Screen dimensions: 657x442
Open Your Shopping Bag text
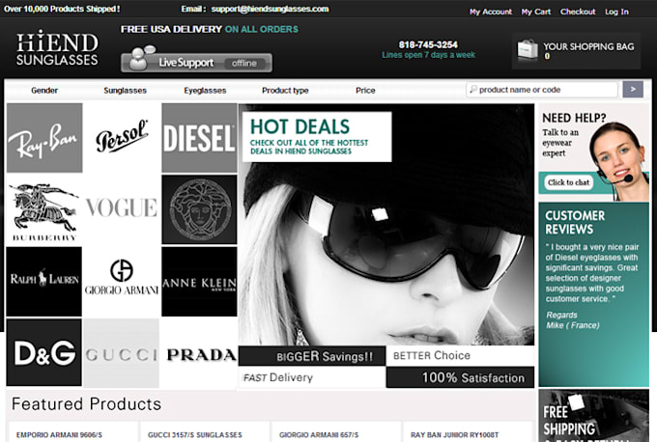588,47
